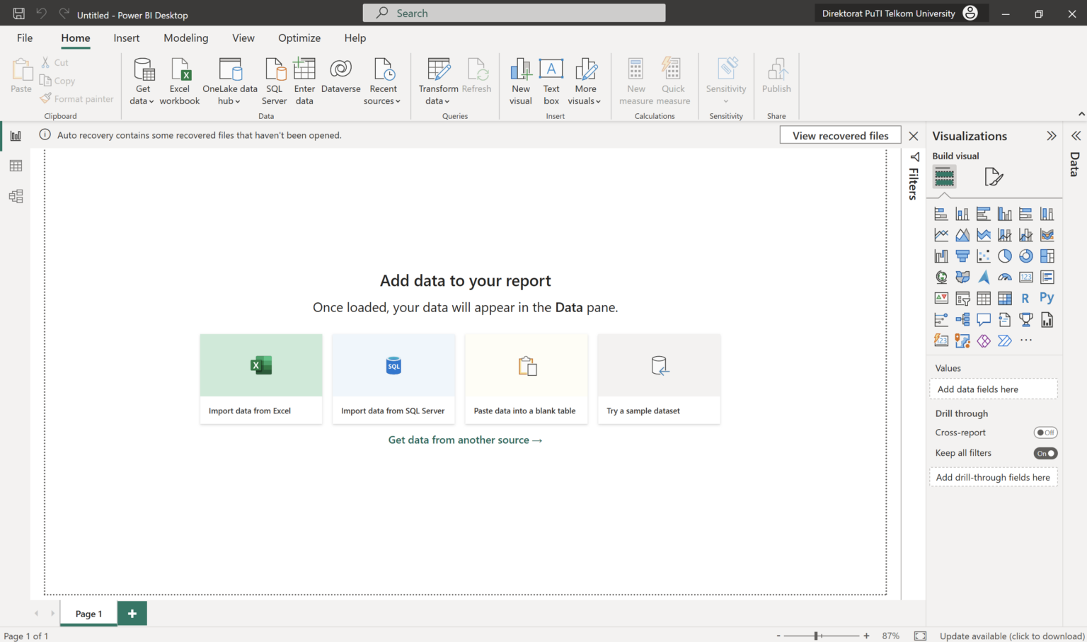Switch to Table view in the sidebar

[x=16, y=165]
